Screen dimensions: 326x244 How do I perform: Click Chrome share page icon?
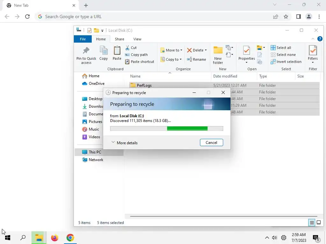[x=276, y=17]
